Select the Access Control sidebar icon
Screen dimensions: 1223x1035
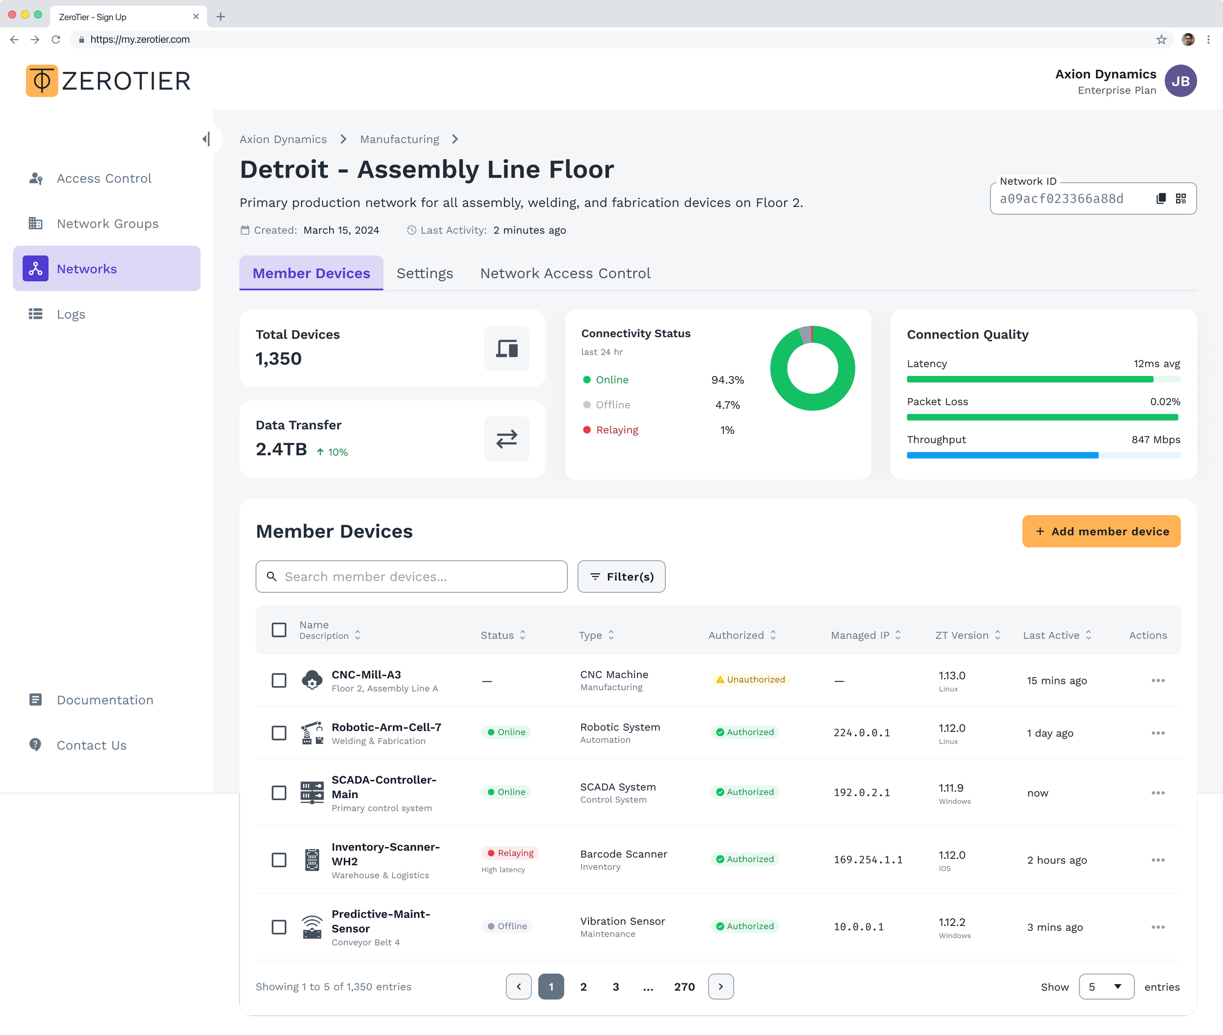[x=35, y=179]
